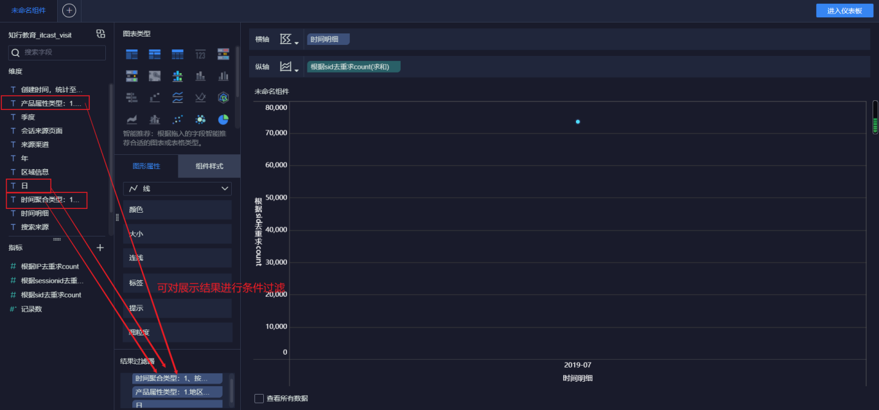The image size is (879, 410).
Task: Click the 提示 property drop box
Action: (177, 308)
